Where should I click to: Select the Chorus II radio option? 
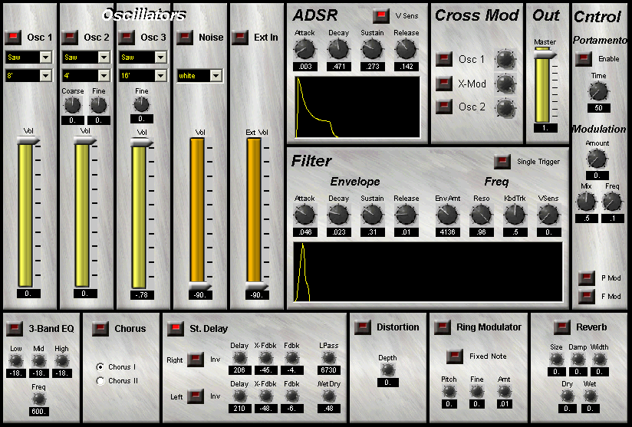100,381
